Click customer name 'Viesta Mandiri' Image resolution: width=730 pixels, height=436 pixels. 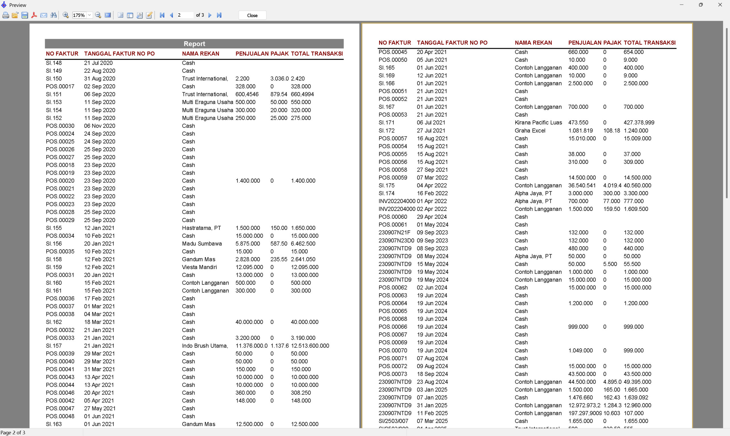(199, 267)
